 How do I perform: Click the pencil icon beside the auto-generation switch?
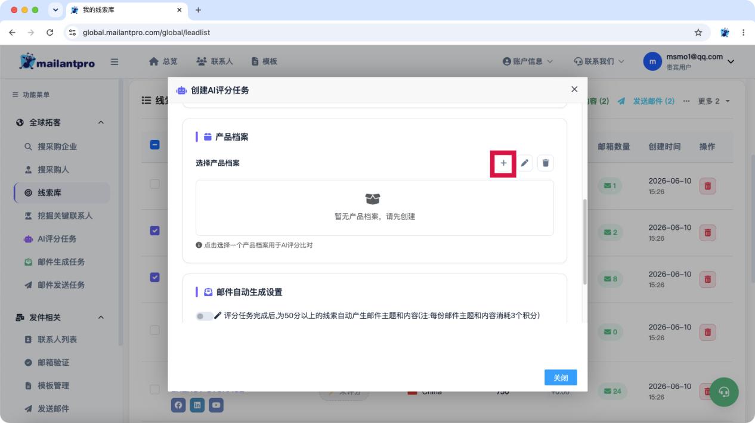[218, 316]
